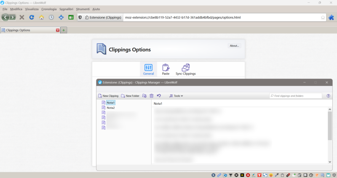Viewport: 337px width, 178px height.
Task: Click the Estensione (Clippings) identity label
Action: [103, 17]
